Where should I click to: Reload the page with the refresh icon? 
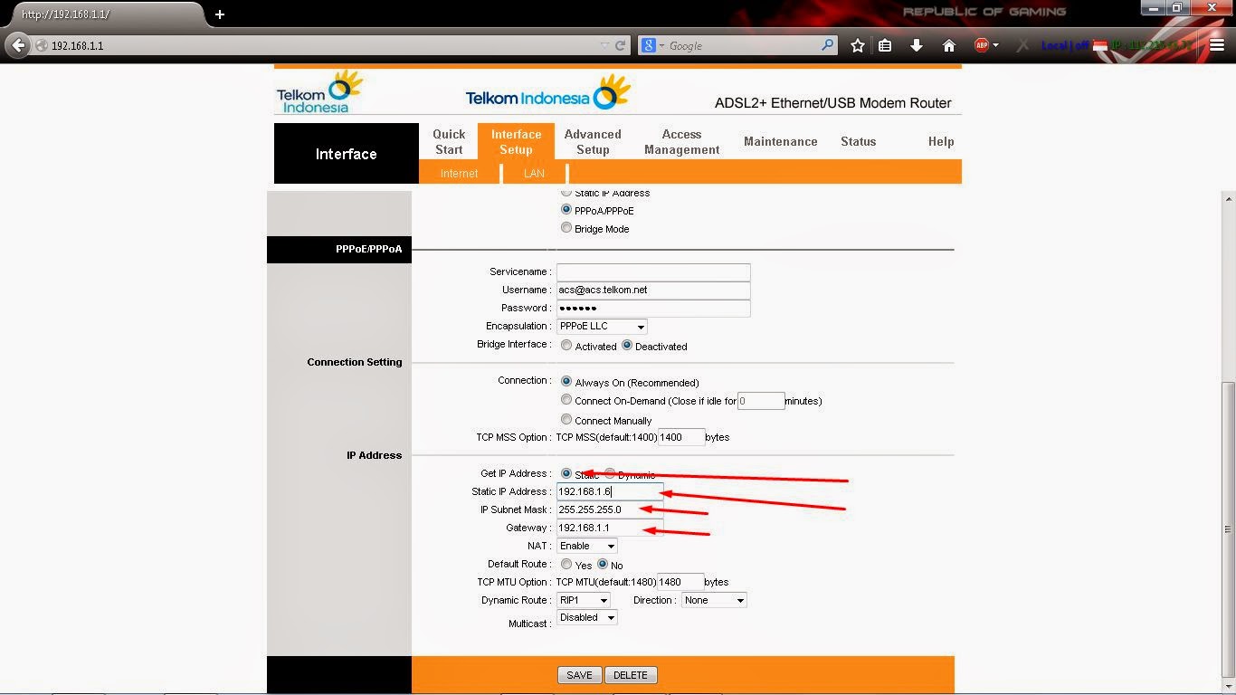point(621,45)
